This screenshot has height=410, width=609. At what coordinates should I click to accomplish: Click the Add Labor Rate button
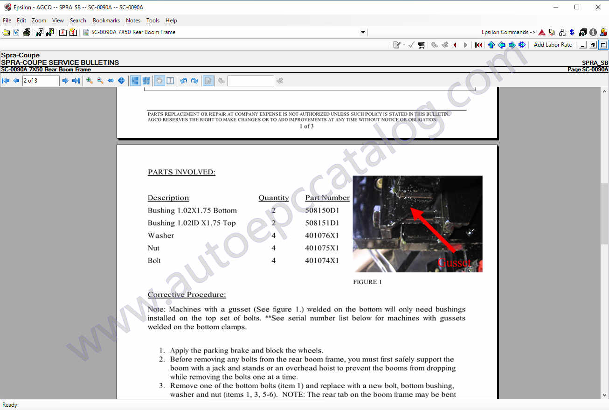553,45
